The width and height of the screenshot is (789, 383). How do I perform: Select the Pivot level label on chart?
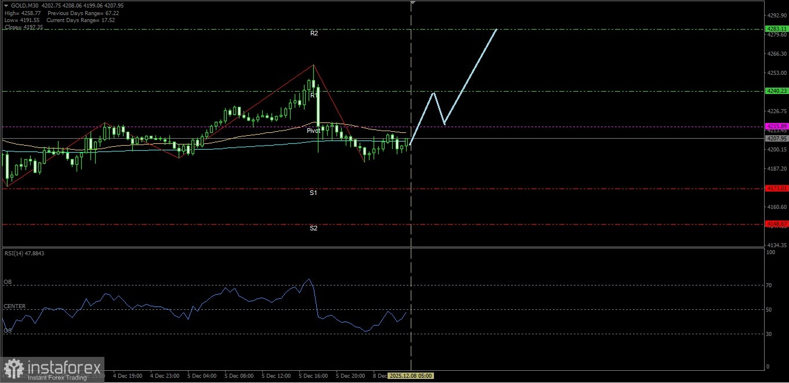313,131
